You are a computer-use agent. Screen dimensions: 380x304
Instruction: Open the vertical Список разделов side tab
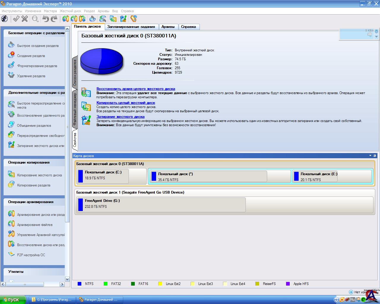75,73
